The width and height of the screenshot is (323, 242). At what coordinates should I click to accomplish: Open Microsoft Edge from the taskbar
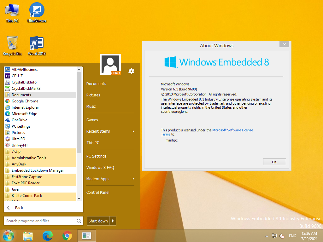[x=48, y=235]
